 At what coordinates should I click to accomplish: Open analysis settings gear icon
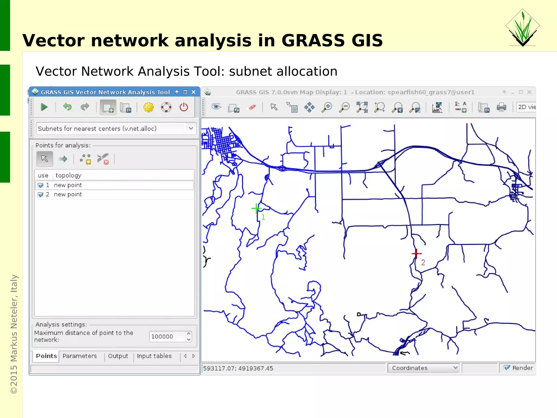tap(149, 107)
